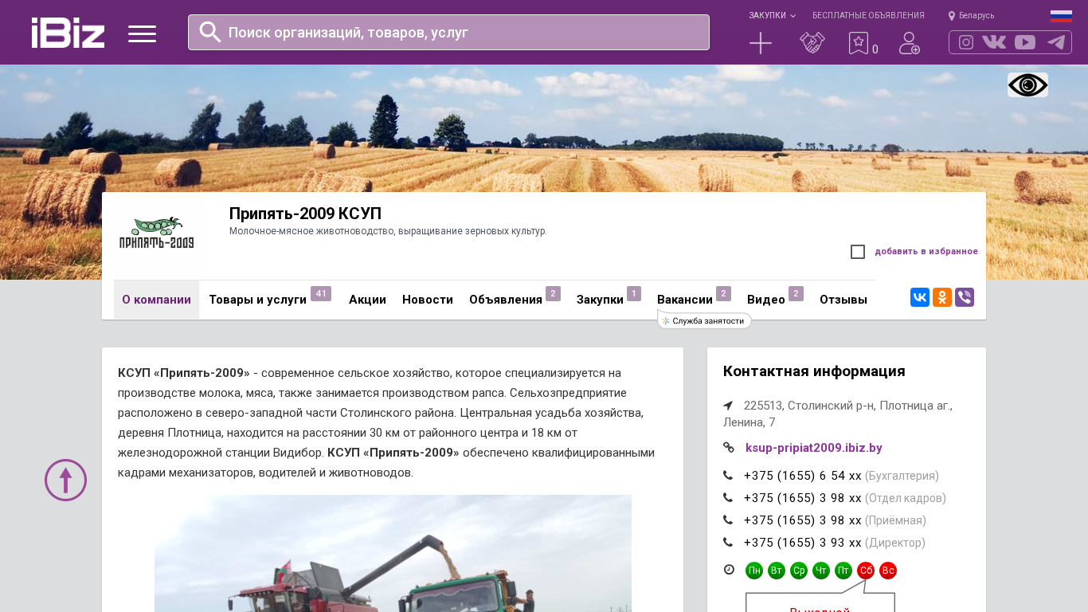This screenshot has height=612, width=1088.
Task: Click the address text 225513, Столинский р-н
Action: click(x=838, y=414)
